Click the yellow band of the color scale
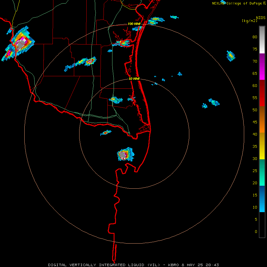Screen dimensions: 267x267 pos(262,146)
